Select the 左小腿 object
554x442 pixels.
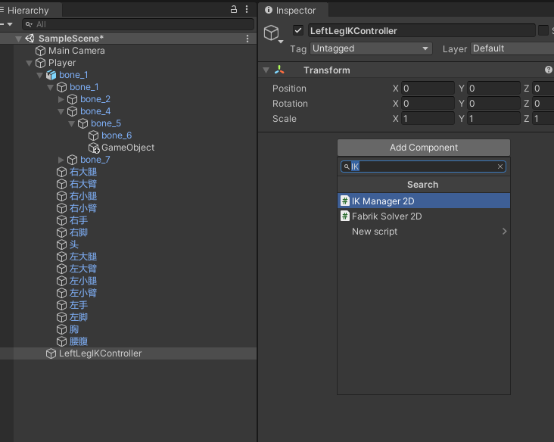coord(83,281)
